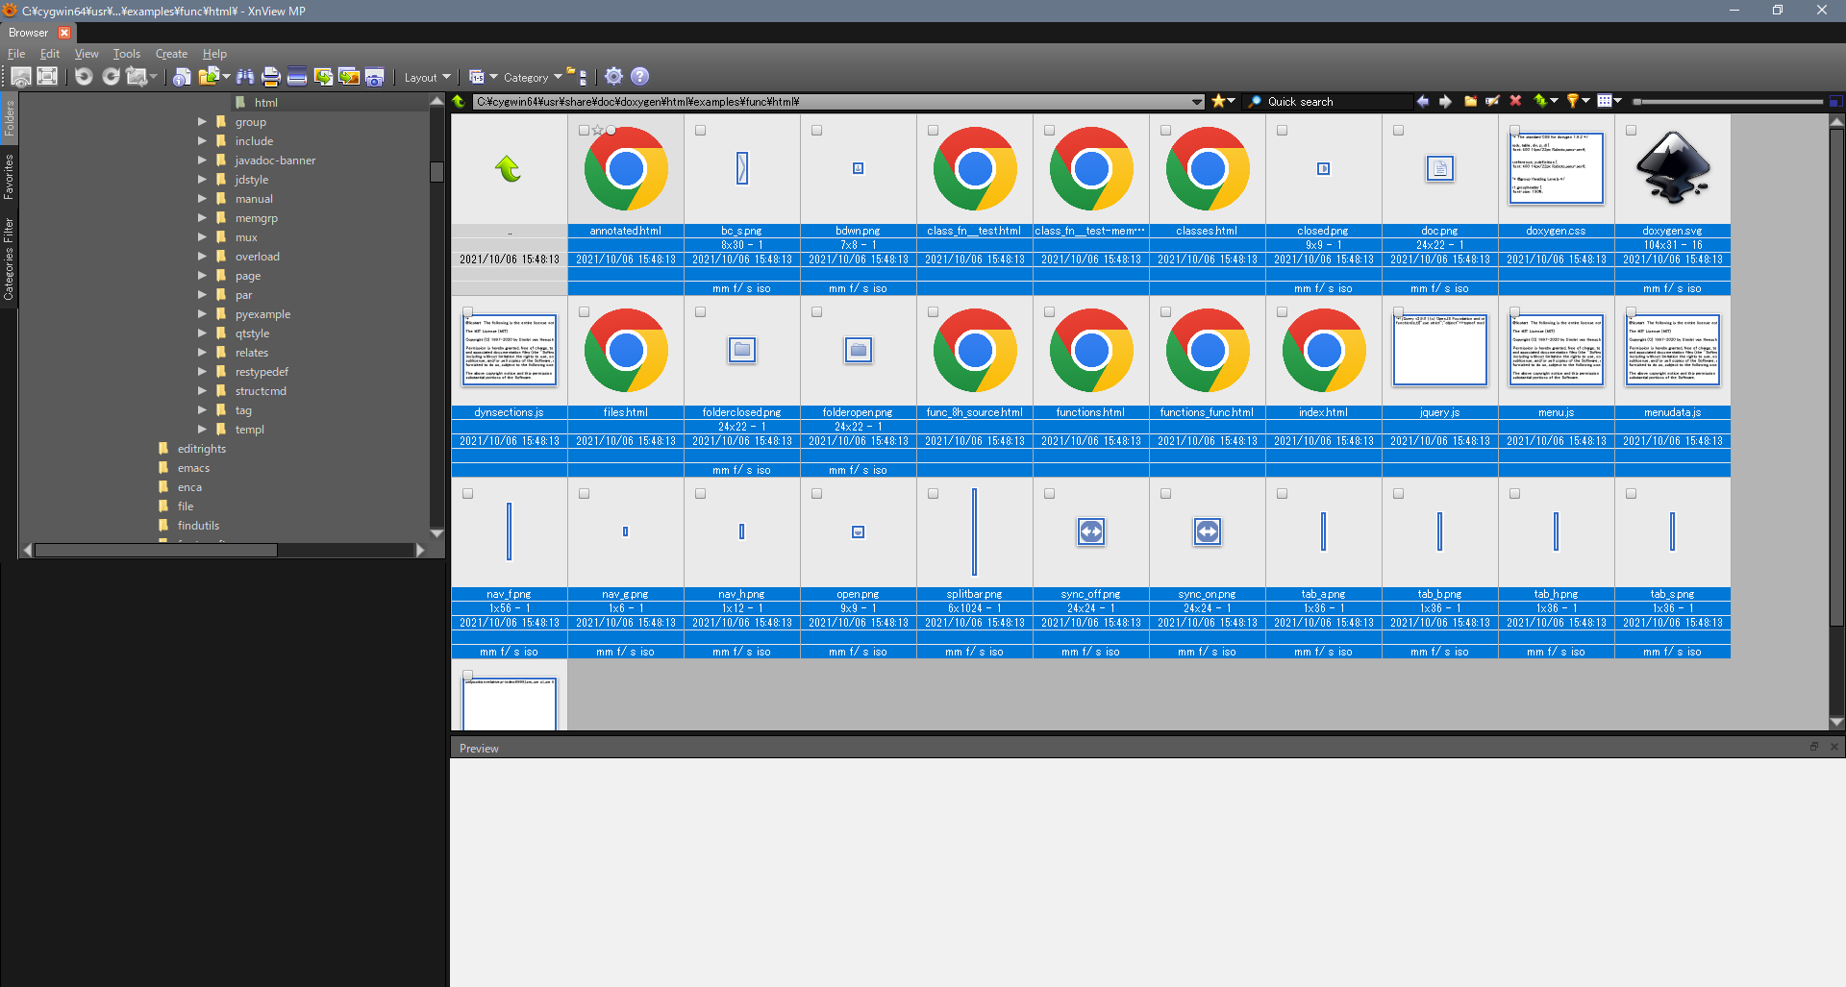
Task: Select the emacs folder in tree
Action: coord(193,468)
